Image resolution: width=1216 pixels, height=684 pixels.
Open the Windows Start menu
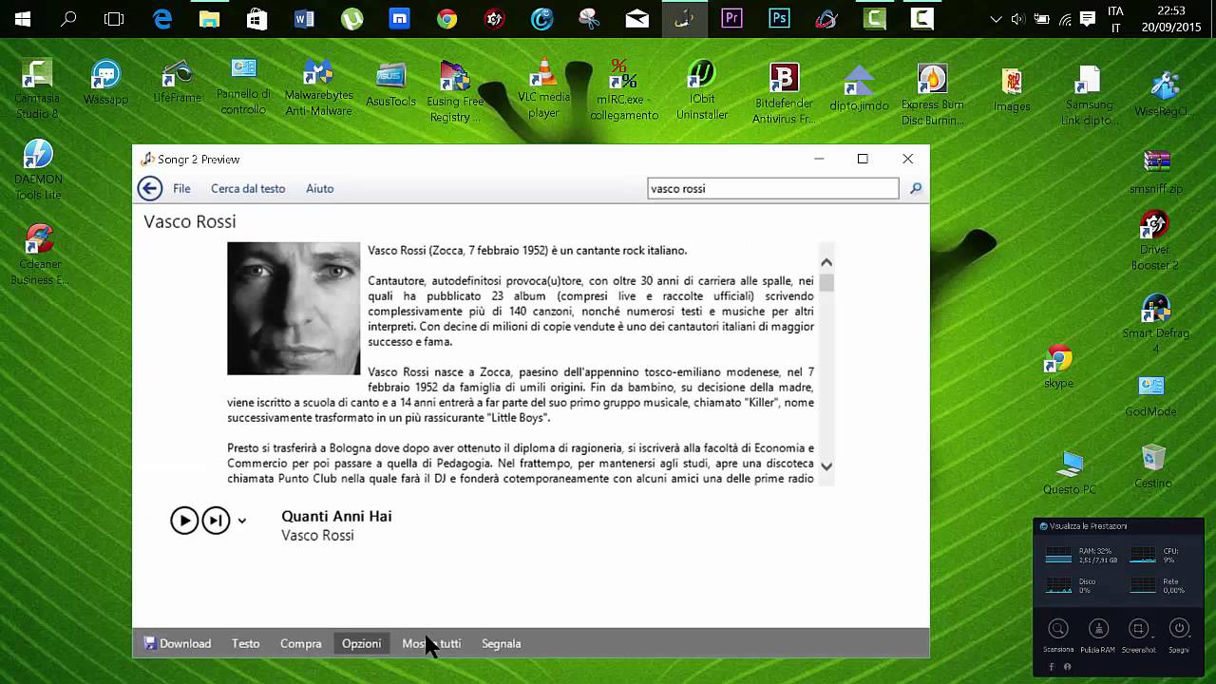click(x=23, y=19)
